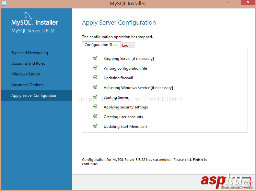Select the Windows Service sidebar step
256x191 pixels.
(26, 74)
